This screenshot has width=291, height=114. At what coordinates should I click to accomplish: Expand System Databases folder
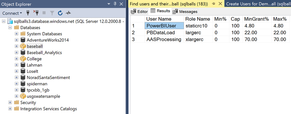16,34
